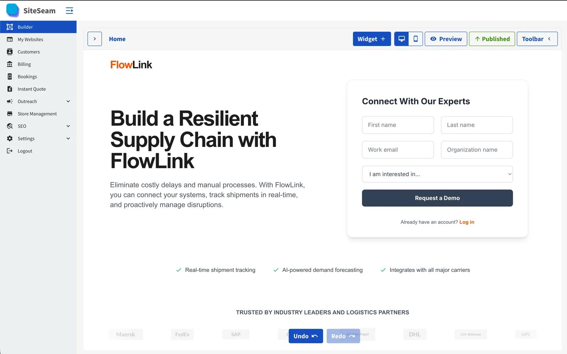Collapse sidebar using the menu toggle icon
567x354 pixels.
click(69, 11)
